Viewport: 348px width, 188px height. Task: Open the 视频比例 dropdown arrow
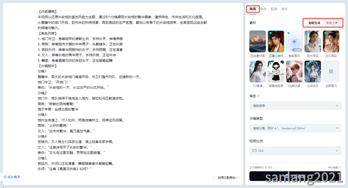coord(337,151)
